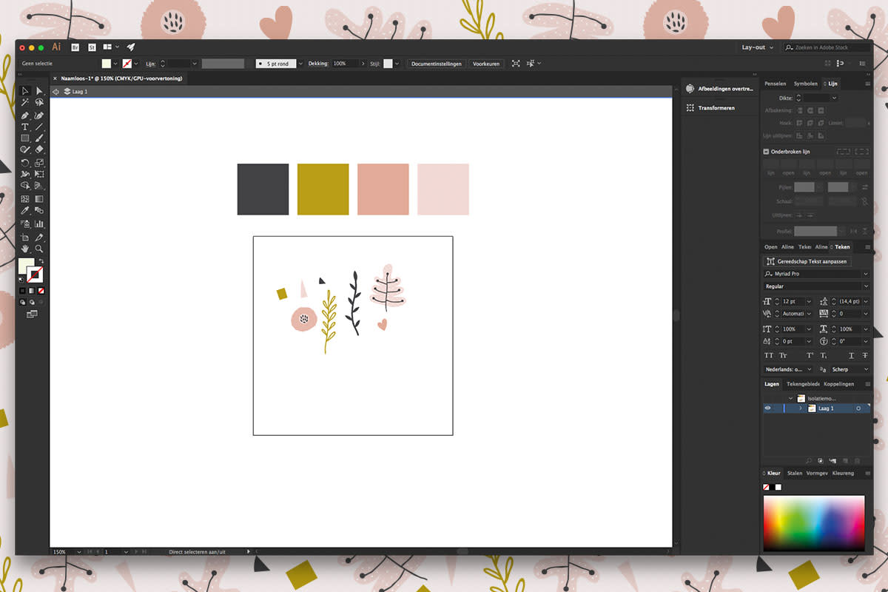The height and width of the screenshot is (592, 888).
Task: Select the black arrow Selection tool
Action: [x=25, y=91]
